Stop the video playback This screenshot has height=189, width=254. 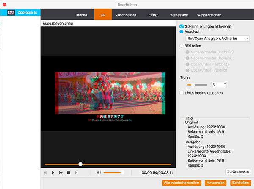point(69,172)
